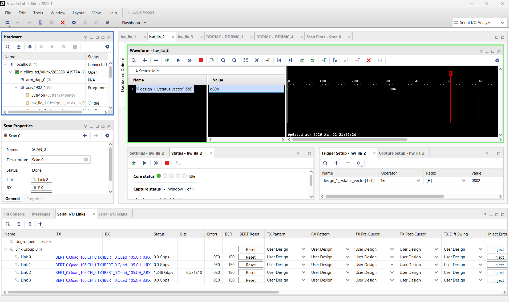Add a marker to the waveform
Image resolution: width=509 pixels, height=302 pixels.
pos(324,60)
